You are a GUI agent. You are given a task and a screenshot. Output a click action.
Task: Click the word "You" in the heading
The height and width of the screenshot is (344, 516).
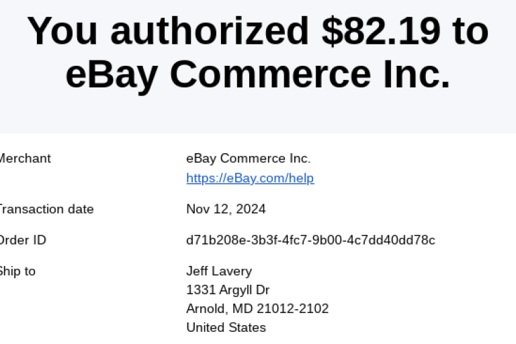62,31
